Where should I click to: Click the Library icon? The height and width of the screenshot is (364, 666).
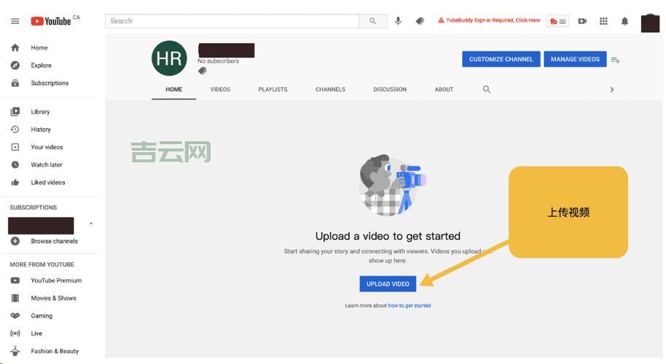[x=15, y=111]
